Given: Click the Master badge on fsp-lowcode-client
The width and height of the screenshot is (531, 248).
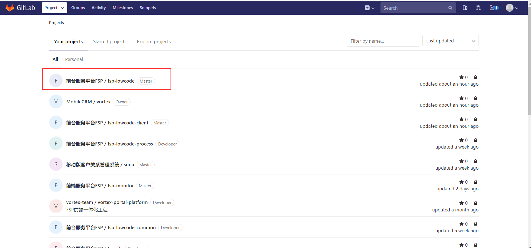Looking at the screenshot, I should click(x=160, y=123).
